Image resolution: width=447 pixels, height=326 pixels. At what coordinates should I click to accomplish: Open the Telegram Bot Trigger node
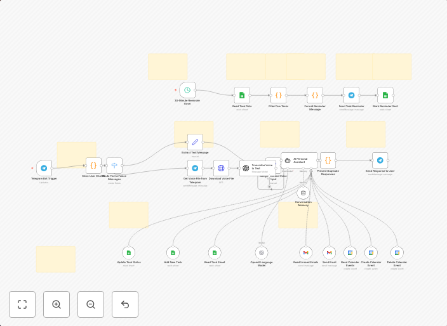[x=44, y=168]
